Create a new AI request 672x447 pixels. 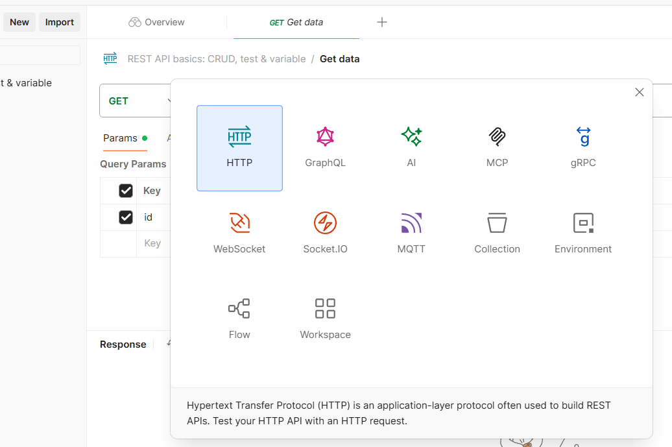pyautogui.click(x=411, y=146)
